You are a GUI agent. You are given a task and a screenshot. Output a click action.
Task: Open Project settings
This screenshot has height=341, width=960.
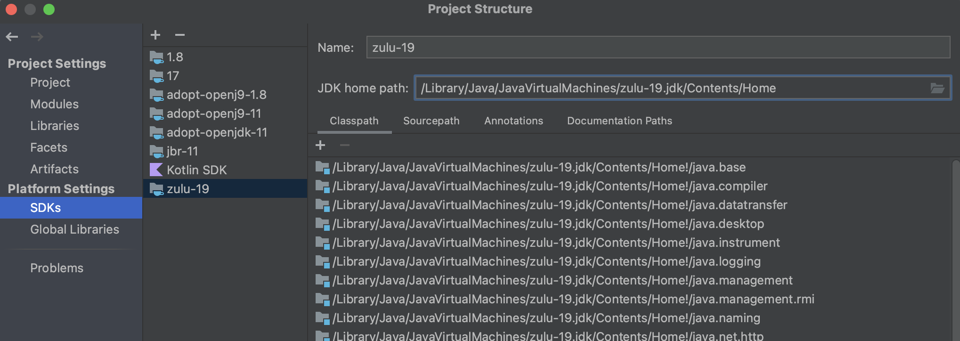coord(50,82)
